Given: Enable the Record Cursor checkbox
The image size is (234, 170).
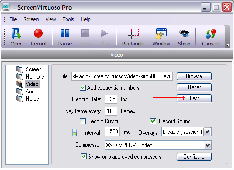Looking at the screenshot, I should [x=83, y=121].
